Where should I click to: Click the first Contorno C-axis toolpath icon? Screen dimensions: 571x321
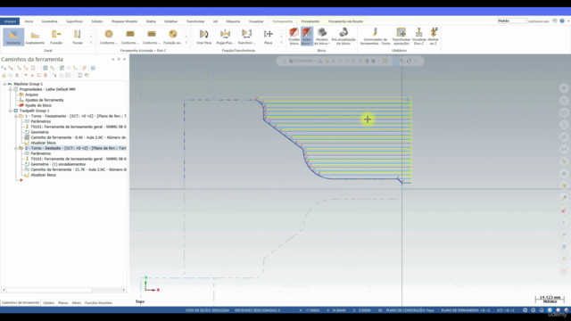(109, 37)
